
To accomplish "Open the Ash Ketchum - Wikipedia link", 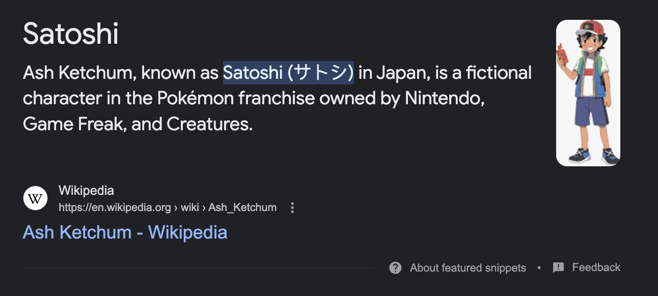I will click(125, 232).
